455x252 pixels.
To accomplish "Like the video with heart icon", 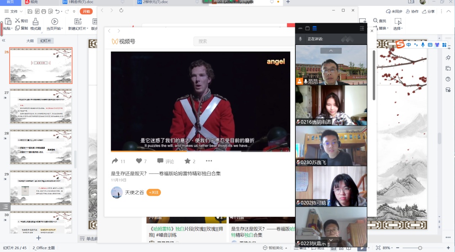I will click(139, 161).
